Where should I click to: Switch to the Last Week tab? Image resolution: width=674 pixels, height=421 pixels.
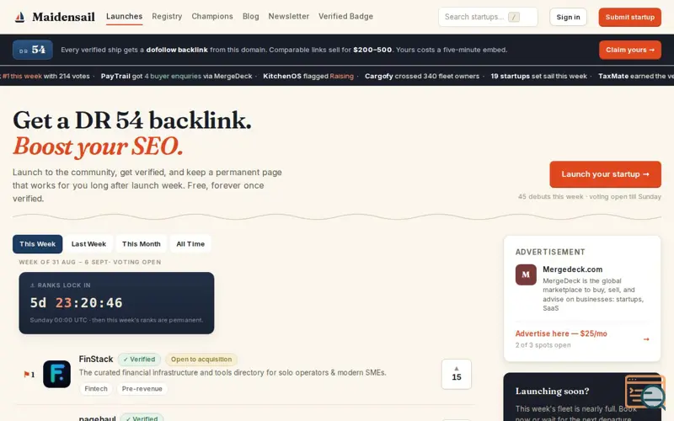[88, 243]
